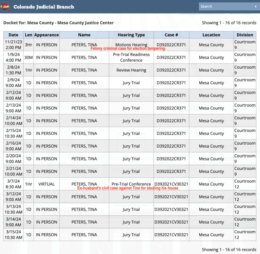Click the Review Hearing cell

point(131,70)
